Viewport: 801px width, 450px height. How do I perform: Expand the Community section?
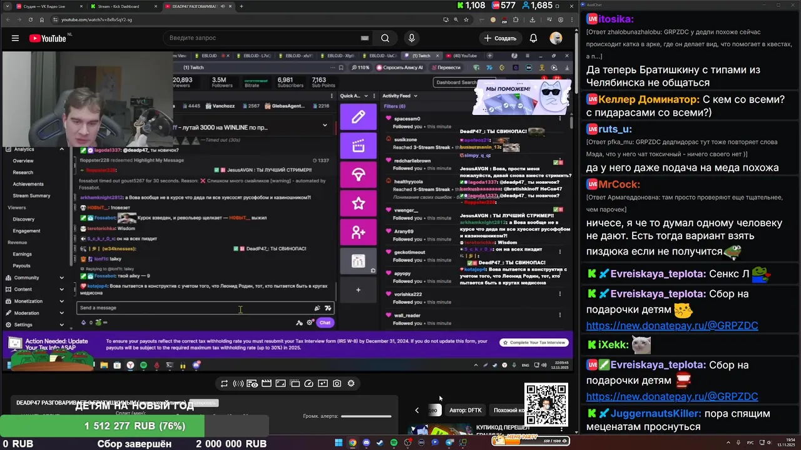[x=61, y=277]
